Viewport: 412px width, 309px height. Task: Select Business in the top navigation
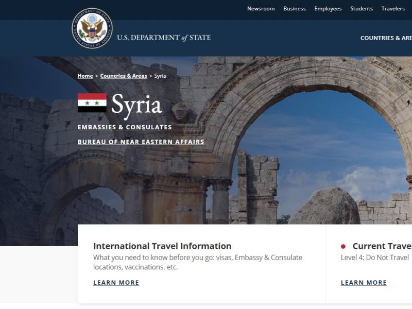(294, 9)
